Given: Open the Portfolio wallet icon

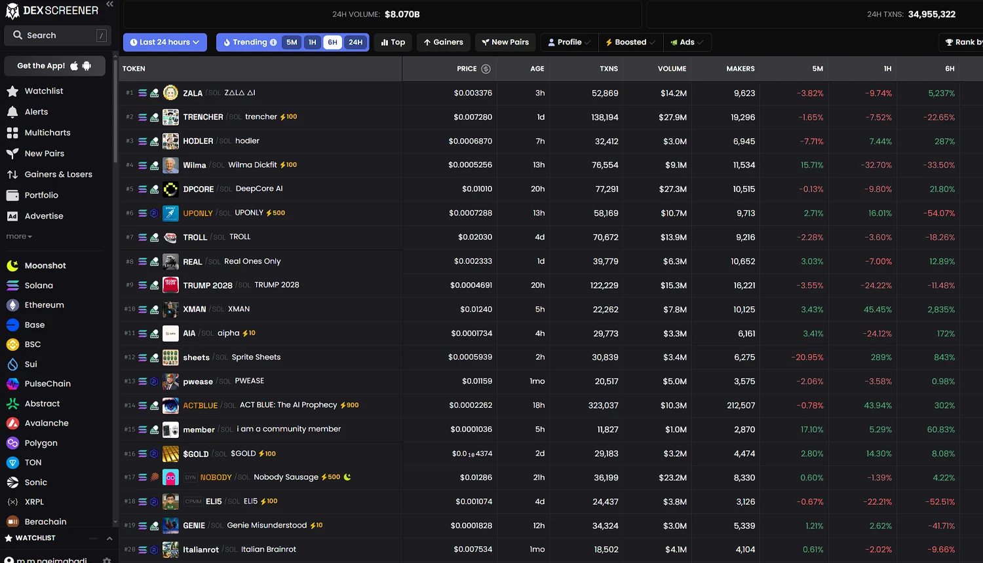Looking at the screenshot, I should pyautogui.click(x=12, y=195).
